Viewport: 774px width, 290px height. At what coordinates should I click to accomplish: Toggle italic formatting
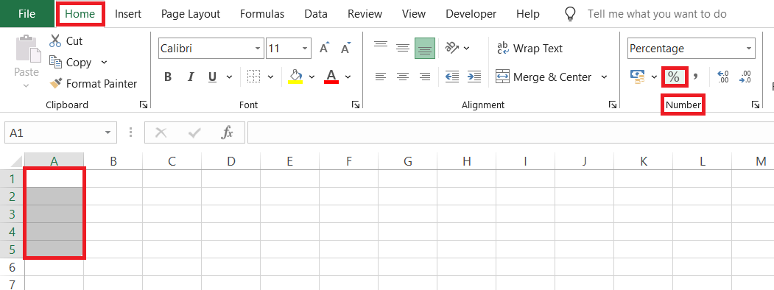coord(191,77)
